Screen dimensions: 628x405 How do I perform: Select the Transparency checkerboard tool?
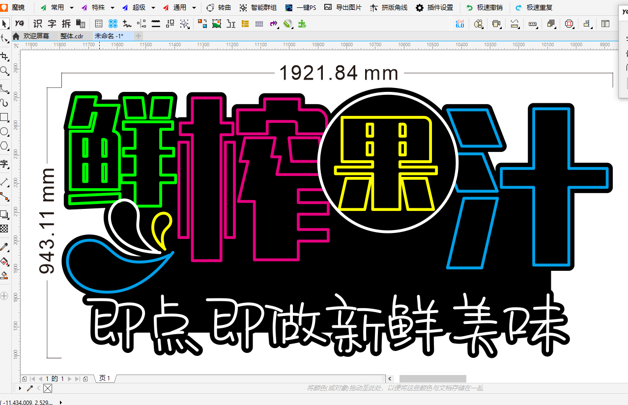pos(4,229)
